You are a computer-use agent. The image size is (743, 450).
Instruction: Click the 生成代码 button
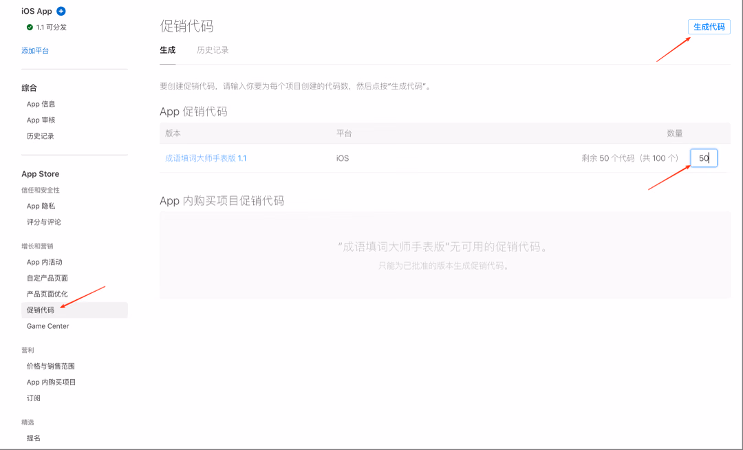click(709, 27)
